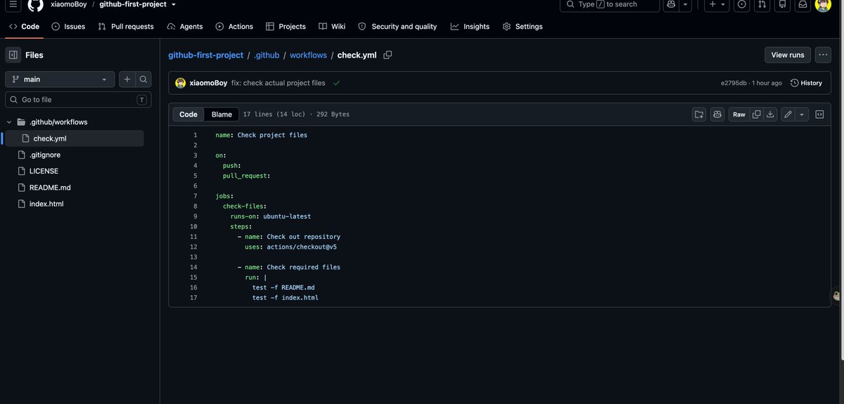Click line number 17 in the code
Viewport: 844px width, 404px height.
click(193, 298)
